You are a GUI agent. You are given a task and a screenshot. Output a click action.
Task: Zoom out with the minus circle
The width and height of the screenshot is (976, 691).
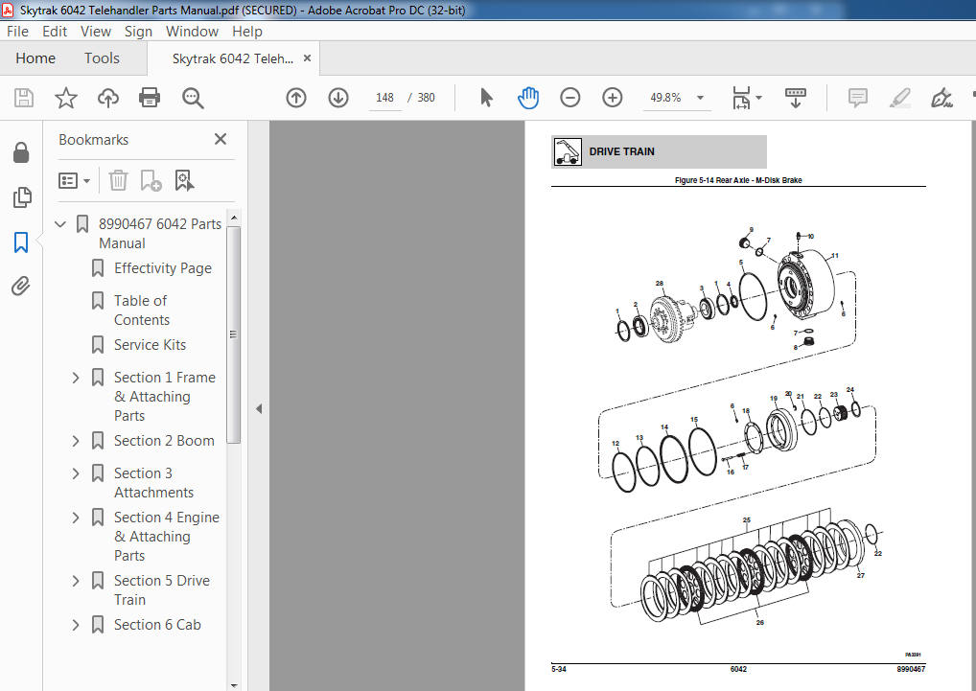570,98
